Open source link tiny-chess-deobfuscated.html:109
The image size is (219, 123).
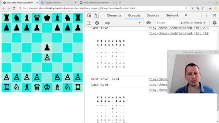click(x=179, y=33)
